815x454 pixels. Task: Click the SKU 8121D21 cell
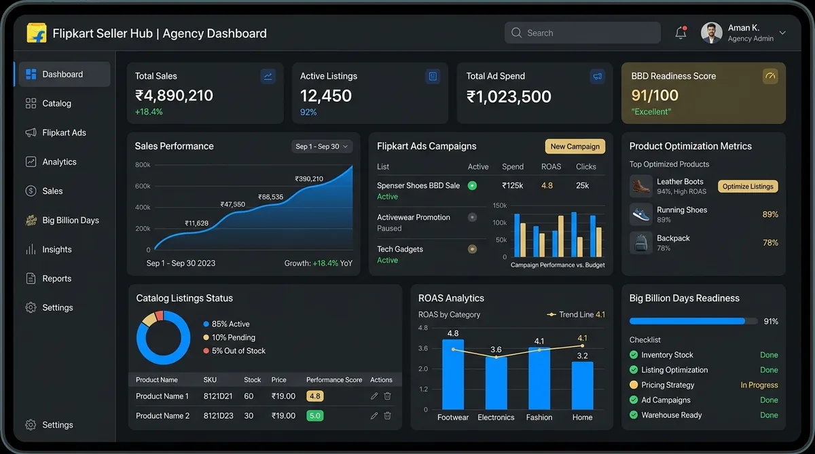(218, 396)
